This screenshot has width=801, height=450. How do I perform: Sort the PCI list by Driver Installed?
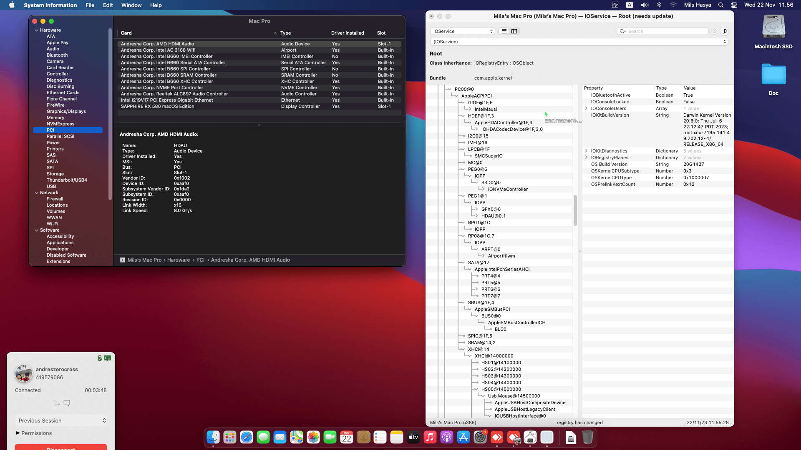[348, 33]
